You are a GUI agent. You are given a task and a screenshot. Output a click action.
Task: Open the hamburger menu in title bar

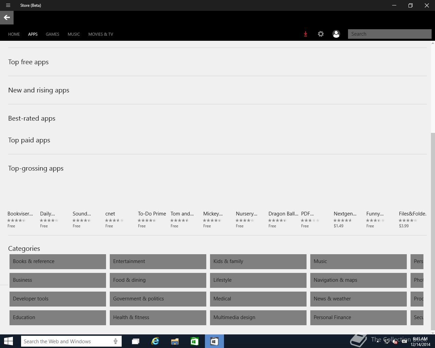tap(8, 5)
